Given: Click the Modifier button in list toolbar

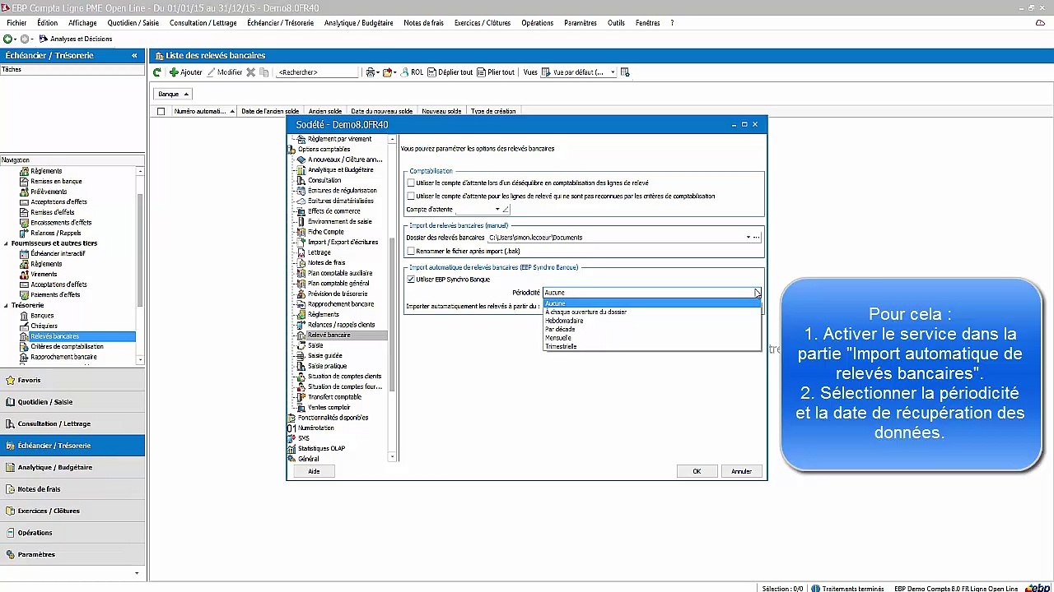Looking at the screenshot, I should coord(225,72).
